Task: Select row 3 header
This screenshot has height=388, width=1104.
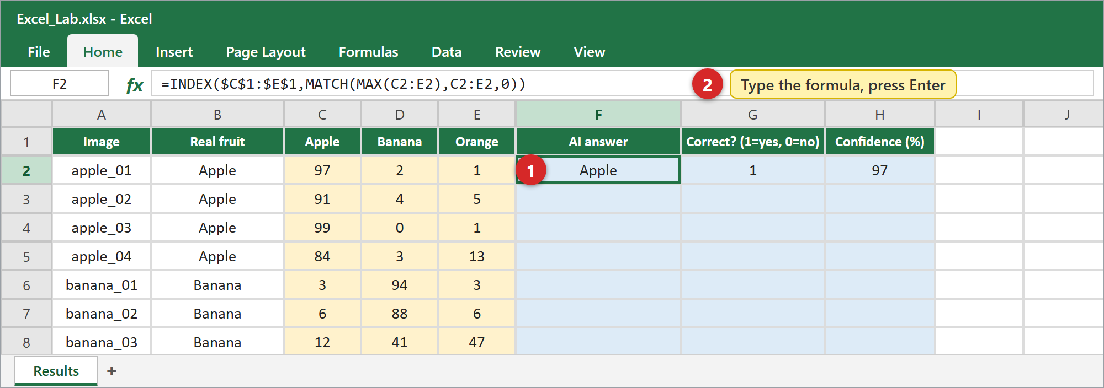Action: [26, 200]
